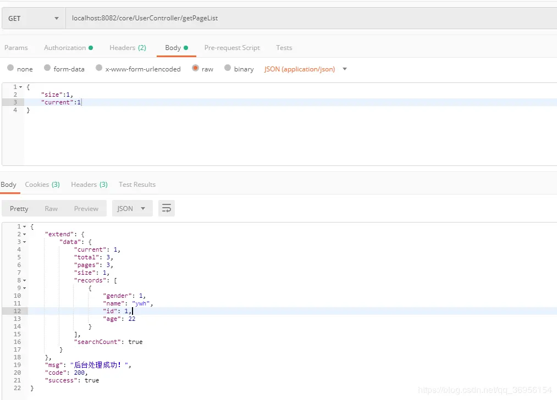Viewport: 557px width, 400px height.
Task: Open the response Headers (3) tab
Action: (x=89, y=185)
